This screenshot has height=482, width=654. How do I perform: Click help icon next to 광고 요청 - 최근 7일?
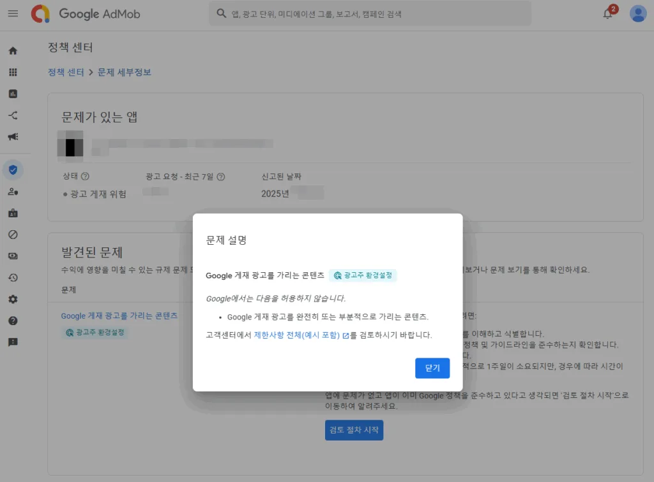pyautogui.click(x=221, y=177)
